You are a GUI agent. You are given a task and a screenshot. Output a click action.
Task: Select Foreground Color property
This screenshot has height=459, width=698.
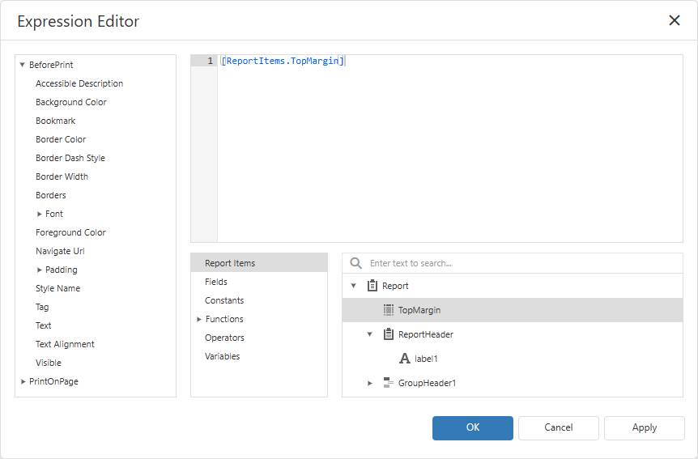pos(70,232)
